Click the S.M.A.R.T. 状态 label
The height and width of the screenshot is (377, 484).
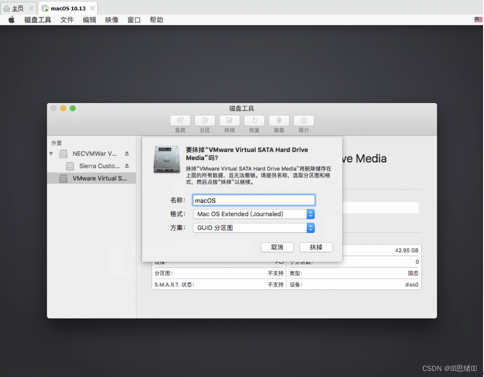174,284
